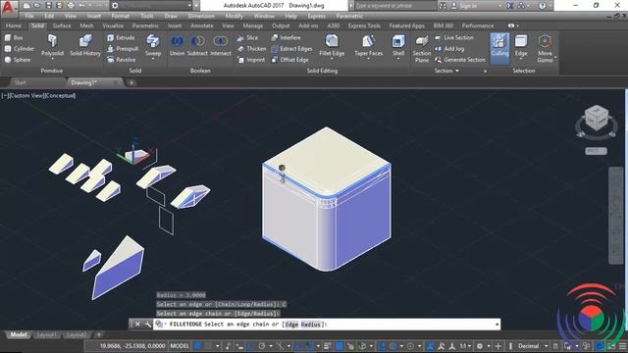Open the File menu
This screenshot has width=628, height=353.
point(29,16)
